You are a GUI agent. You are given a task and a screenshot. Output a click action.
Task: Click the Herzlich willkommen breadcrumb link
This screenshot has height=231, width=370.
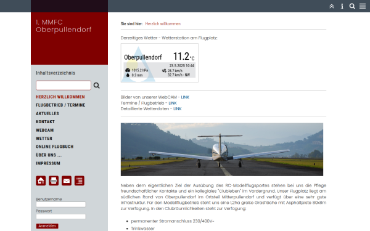(163, 24)
